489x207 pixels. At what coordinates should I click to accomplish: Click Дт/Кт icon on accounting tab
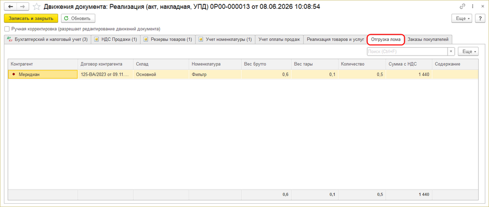[10, 40]
